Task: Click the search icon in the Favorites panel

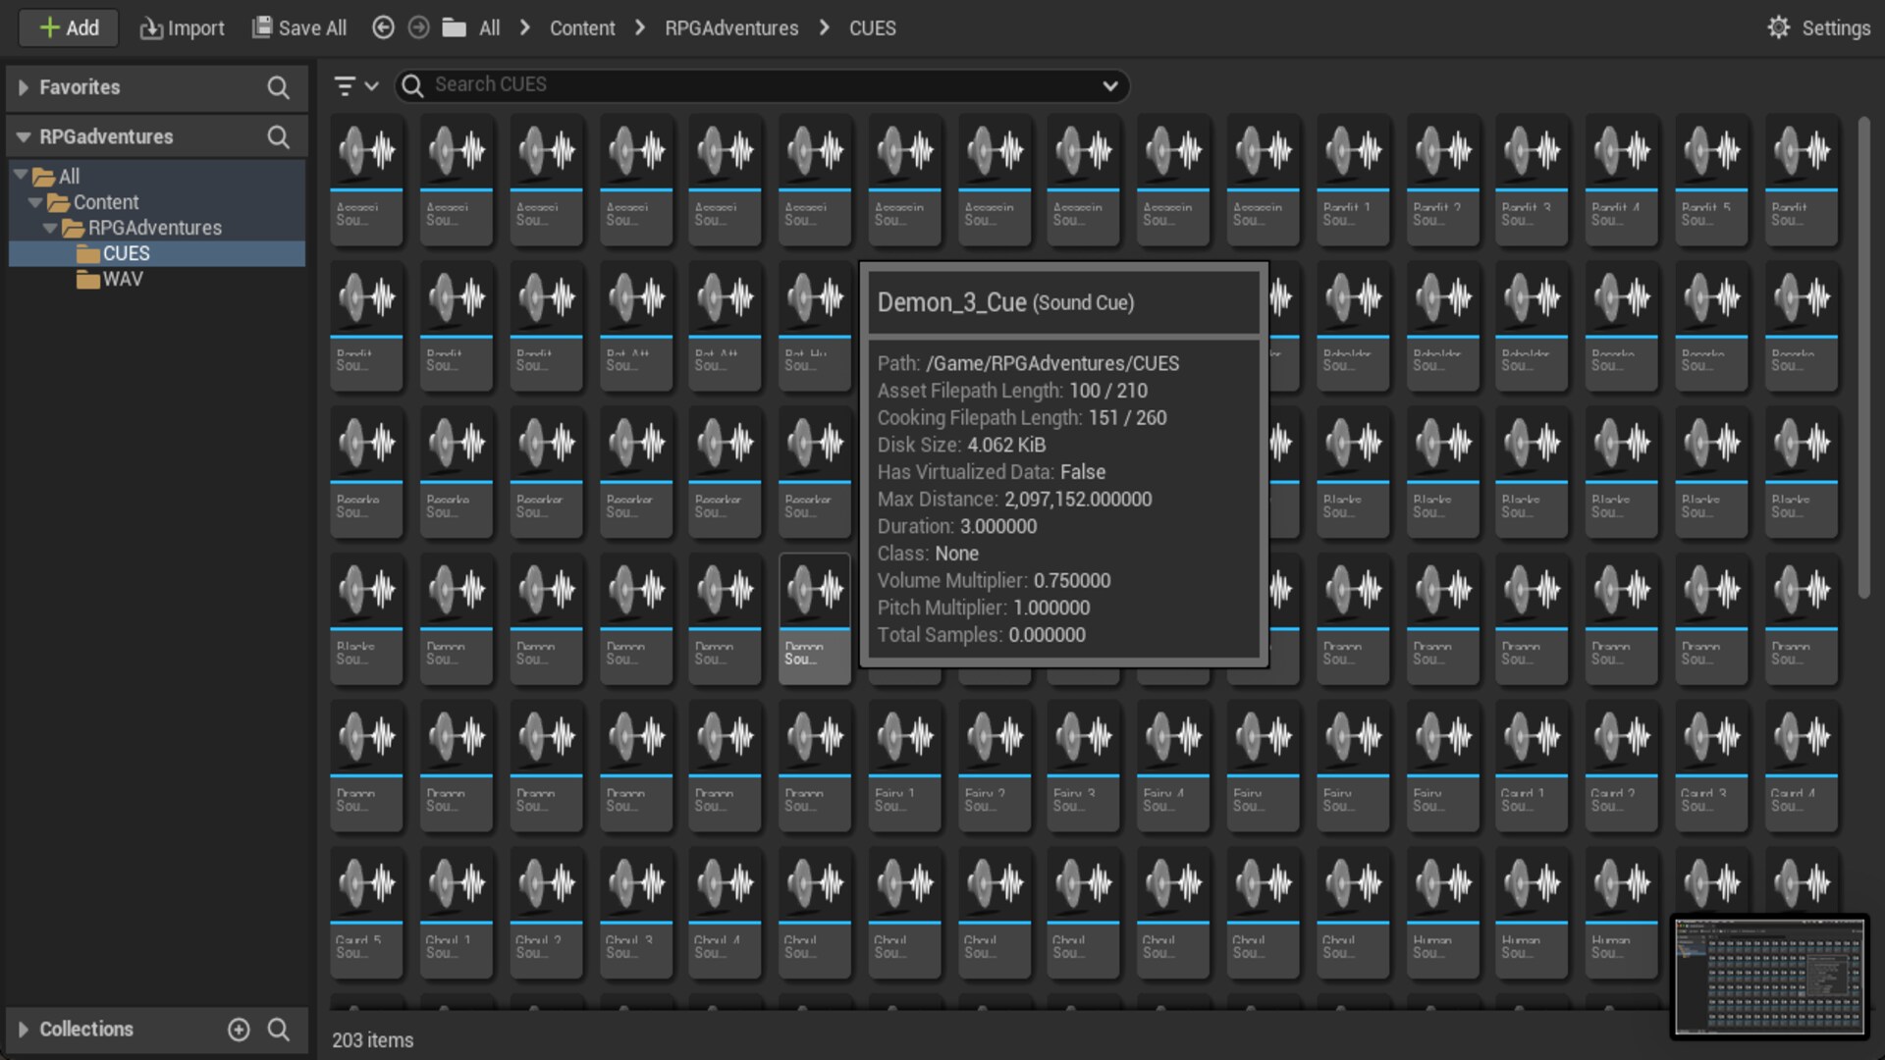Action: [278, 88]
